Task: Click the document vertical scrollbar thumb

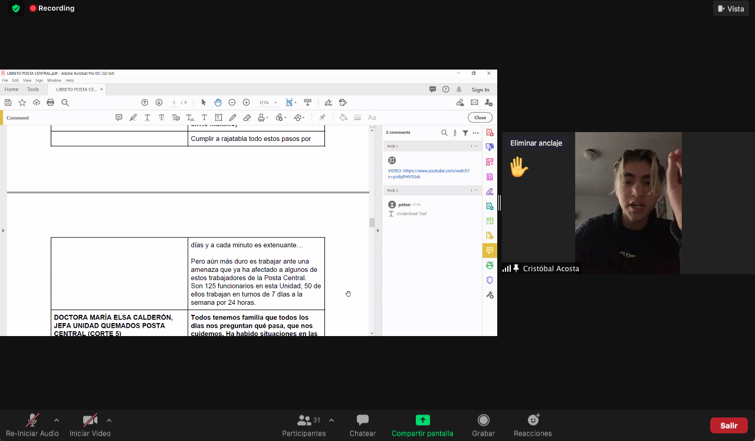Action: (372, 222)
